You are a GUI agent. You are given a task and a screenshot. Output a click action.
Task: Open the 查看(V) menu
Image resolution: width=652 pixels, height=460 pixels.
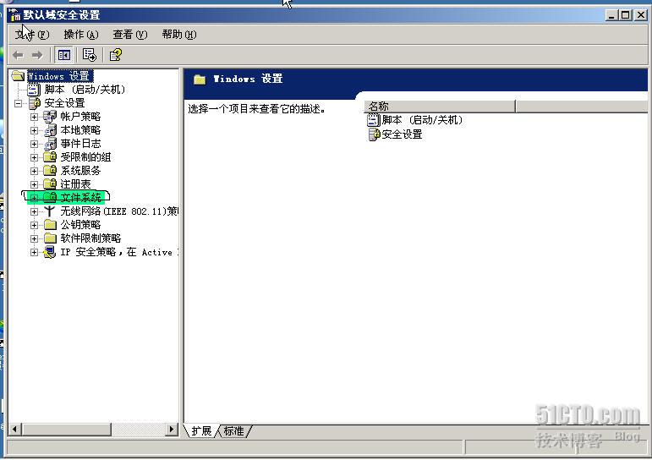click(129, 35)
